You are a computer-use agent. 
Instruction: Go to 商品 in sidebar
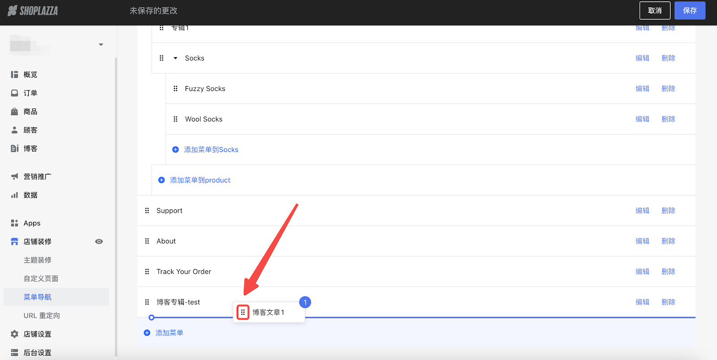[x=30, y=112]
